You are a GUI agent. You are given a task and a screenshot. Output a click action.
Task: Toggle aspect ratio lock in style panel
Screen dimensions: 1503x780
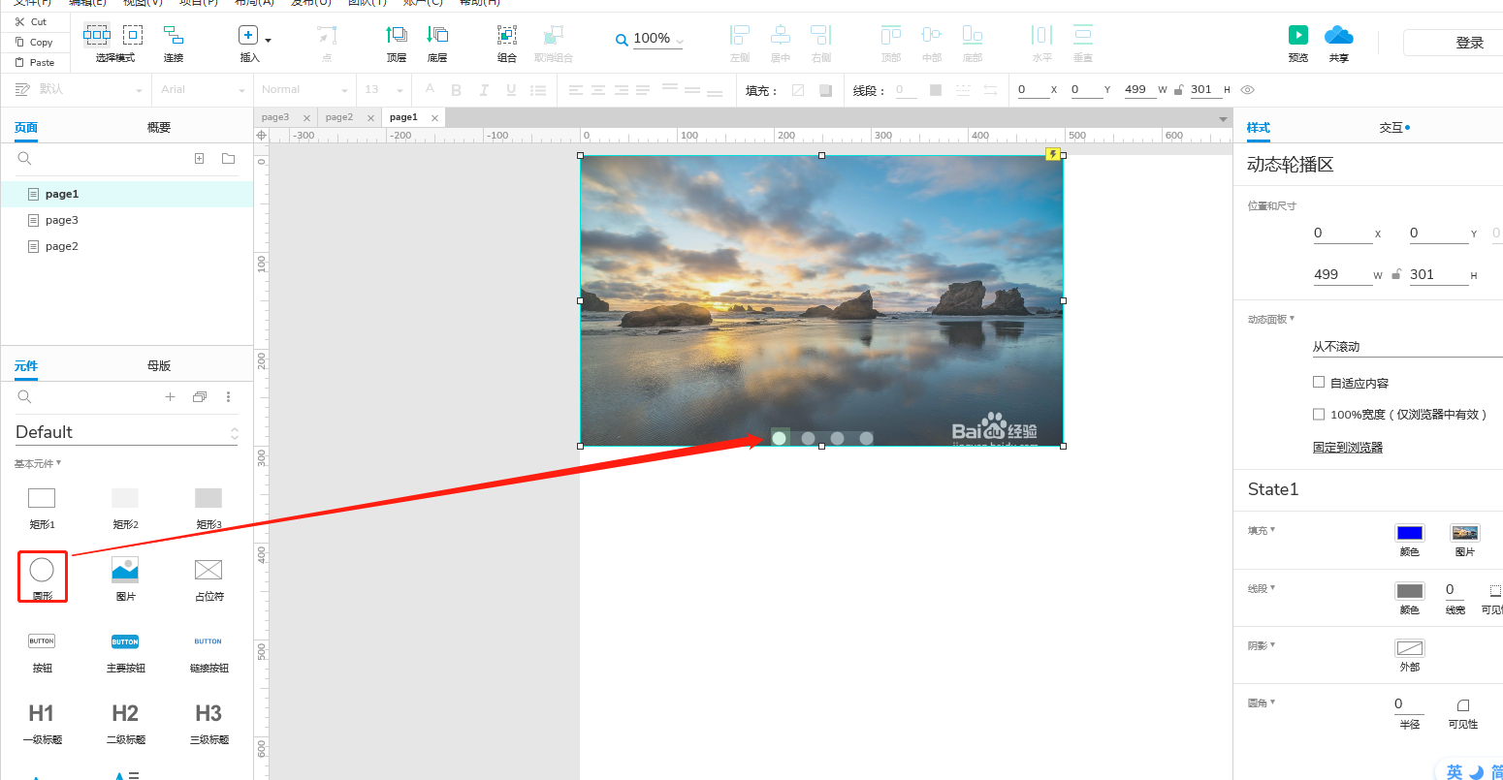(x=1396, y=274)
